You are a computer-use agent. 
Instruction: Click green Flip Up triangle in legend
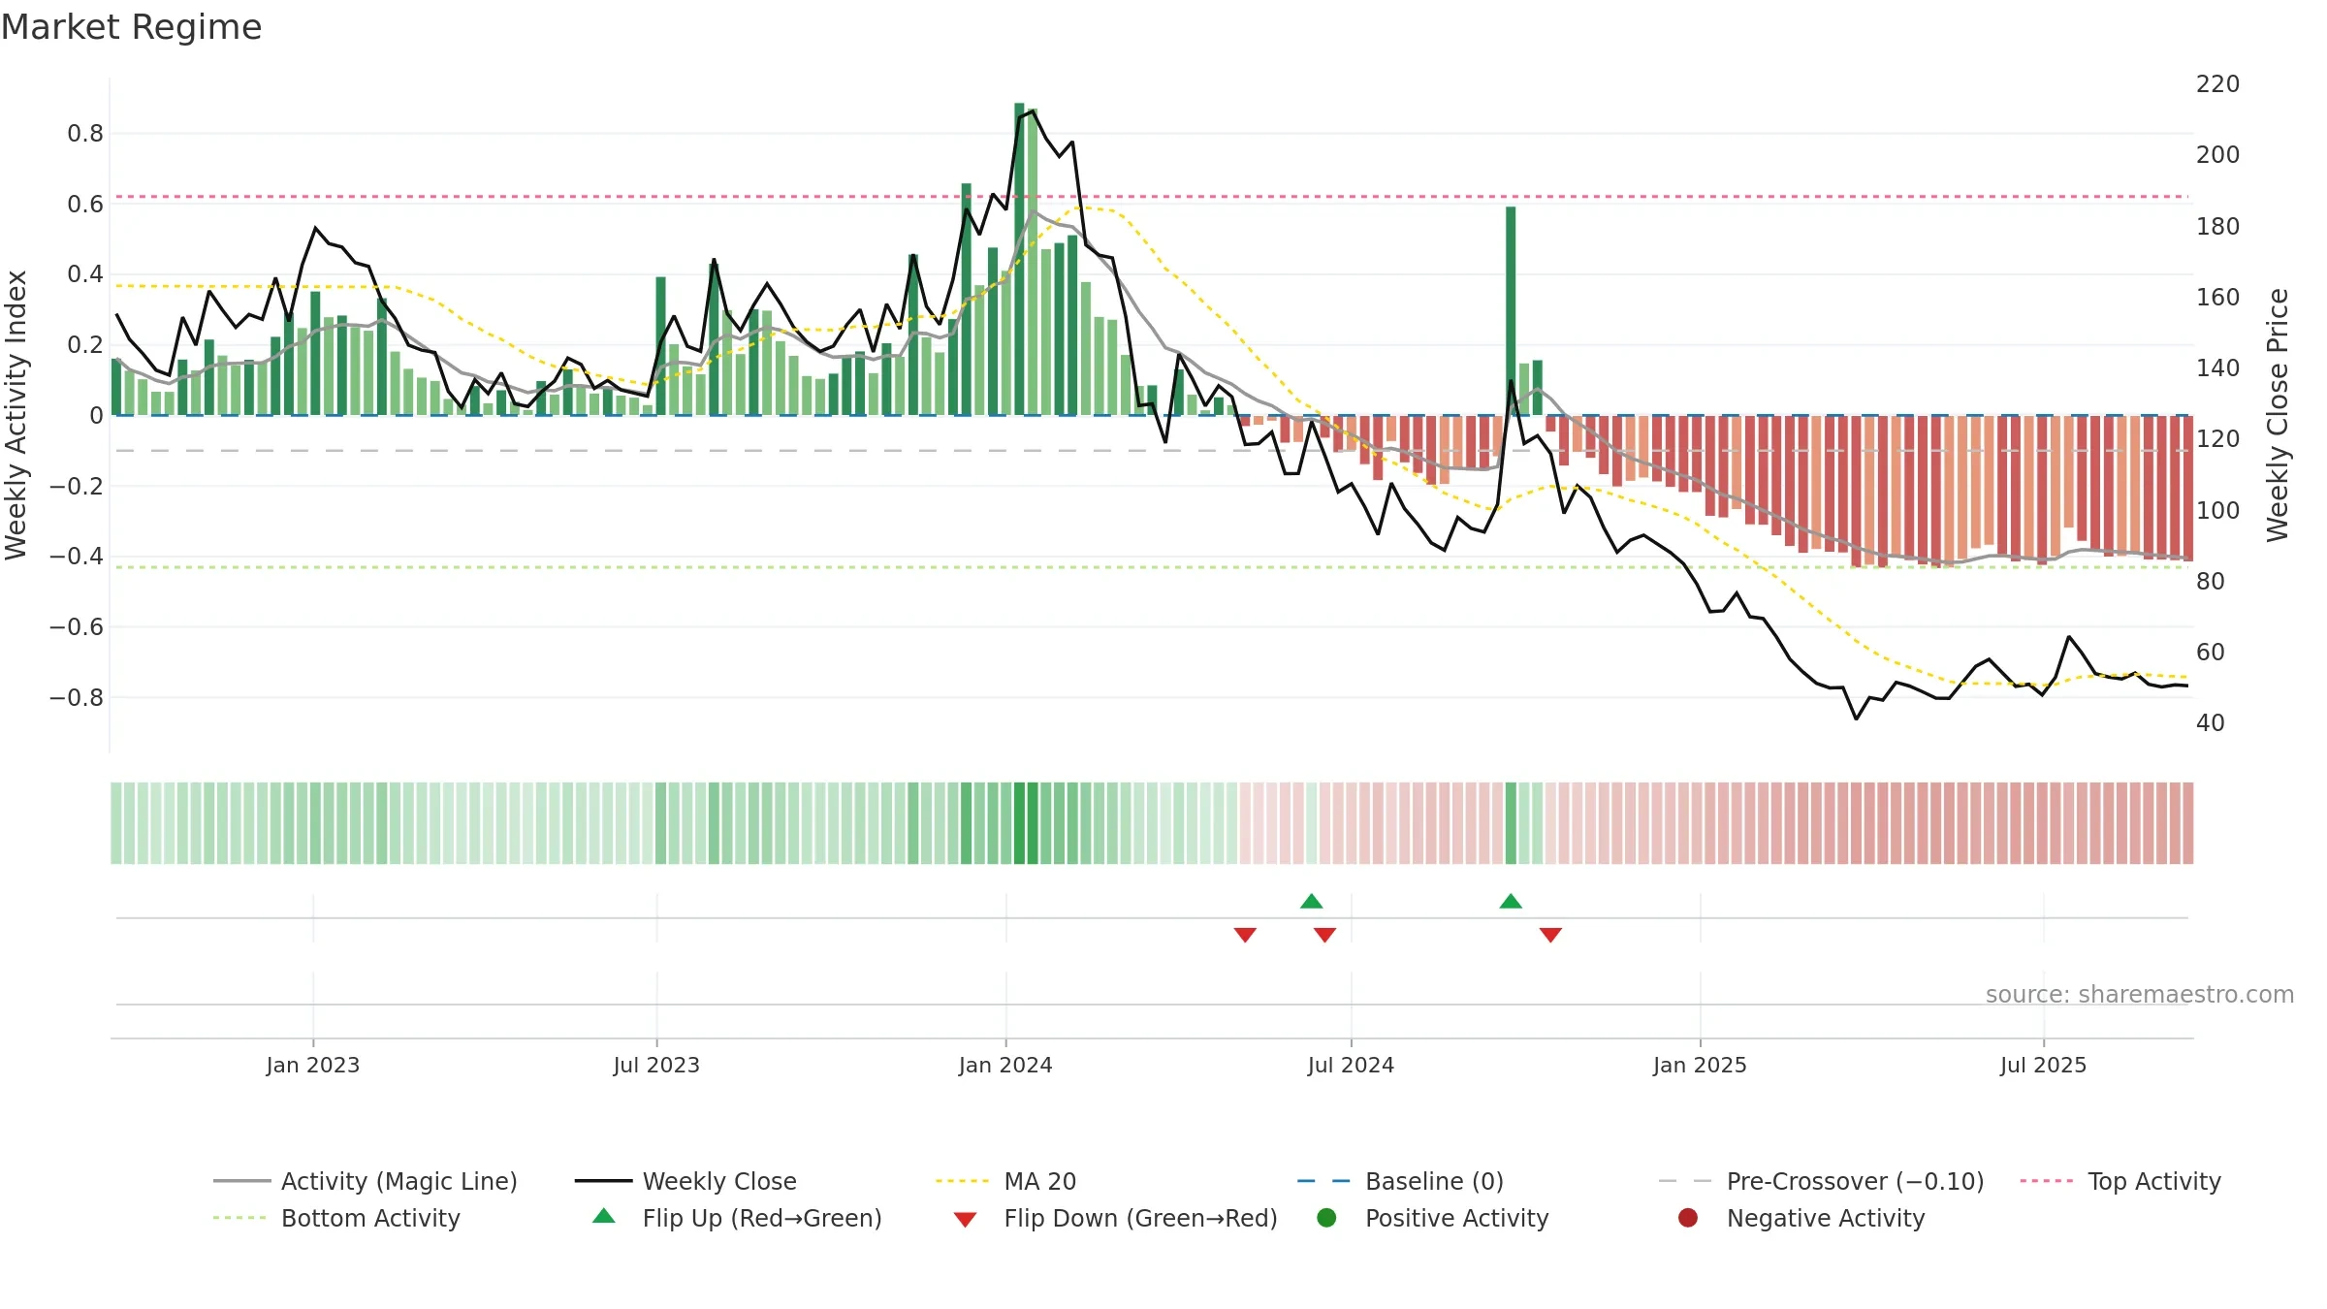point(604,1216)
